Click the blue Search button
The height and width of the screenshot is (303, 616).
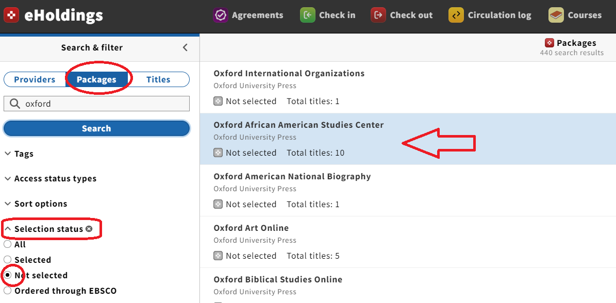96,128
